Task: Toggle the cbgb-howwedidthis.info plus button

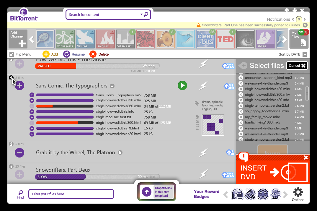Action: [x=32, y=112]
